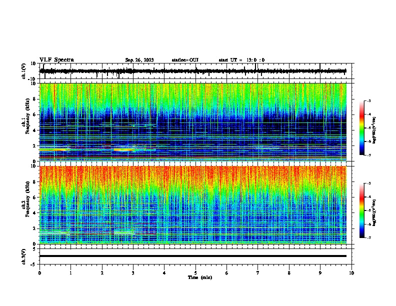Viewport: 396px width, 306px height.
Task: Click the log(PSD) label beside ch.1 colorbar
Action: coord(374,130)
